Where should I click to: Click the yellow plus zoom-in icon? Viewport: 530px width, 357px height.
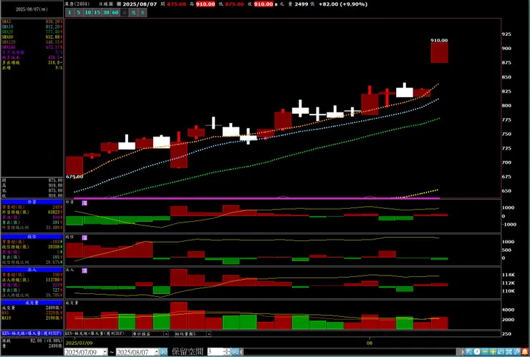point(493,352)
